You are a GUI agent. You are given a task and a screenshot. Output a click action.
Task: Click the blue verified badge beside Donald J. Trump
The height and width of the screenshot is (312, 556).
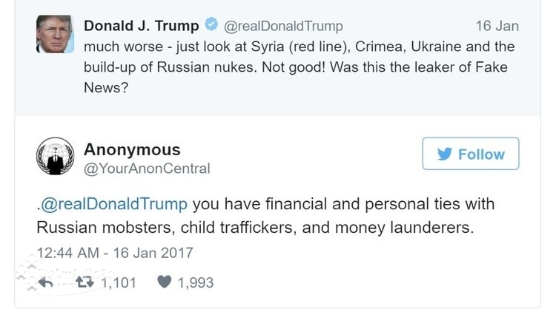tap(211, 26)
